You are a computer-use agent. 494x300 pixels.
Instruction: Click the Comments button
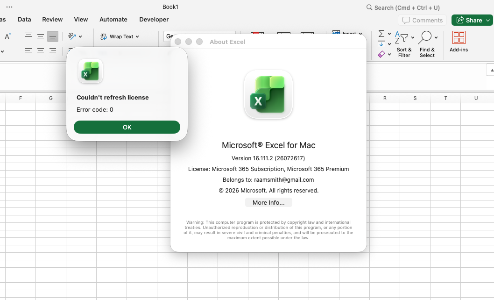coord(423,20)
